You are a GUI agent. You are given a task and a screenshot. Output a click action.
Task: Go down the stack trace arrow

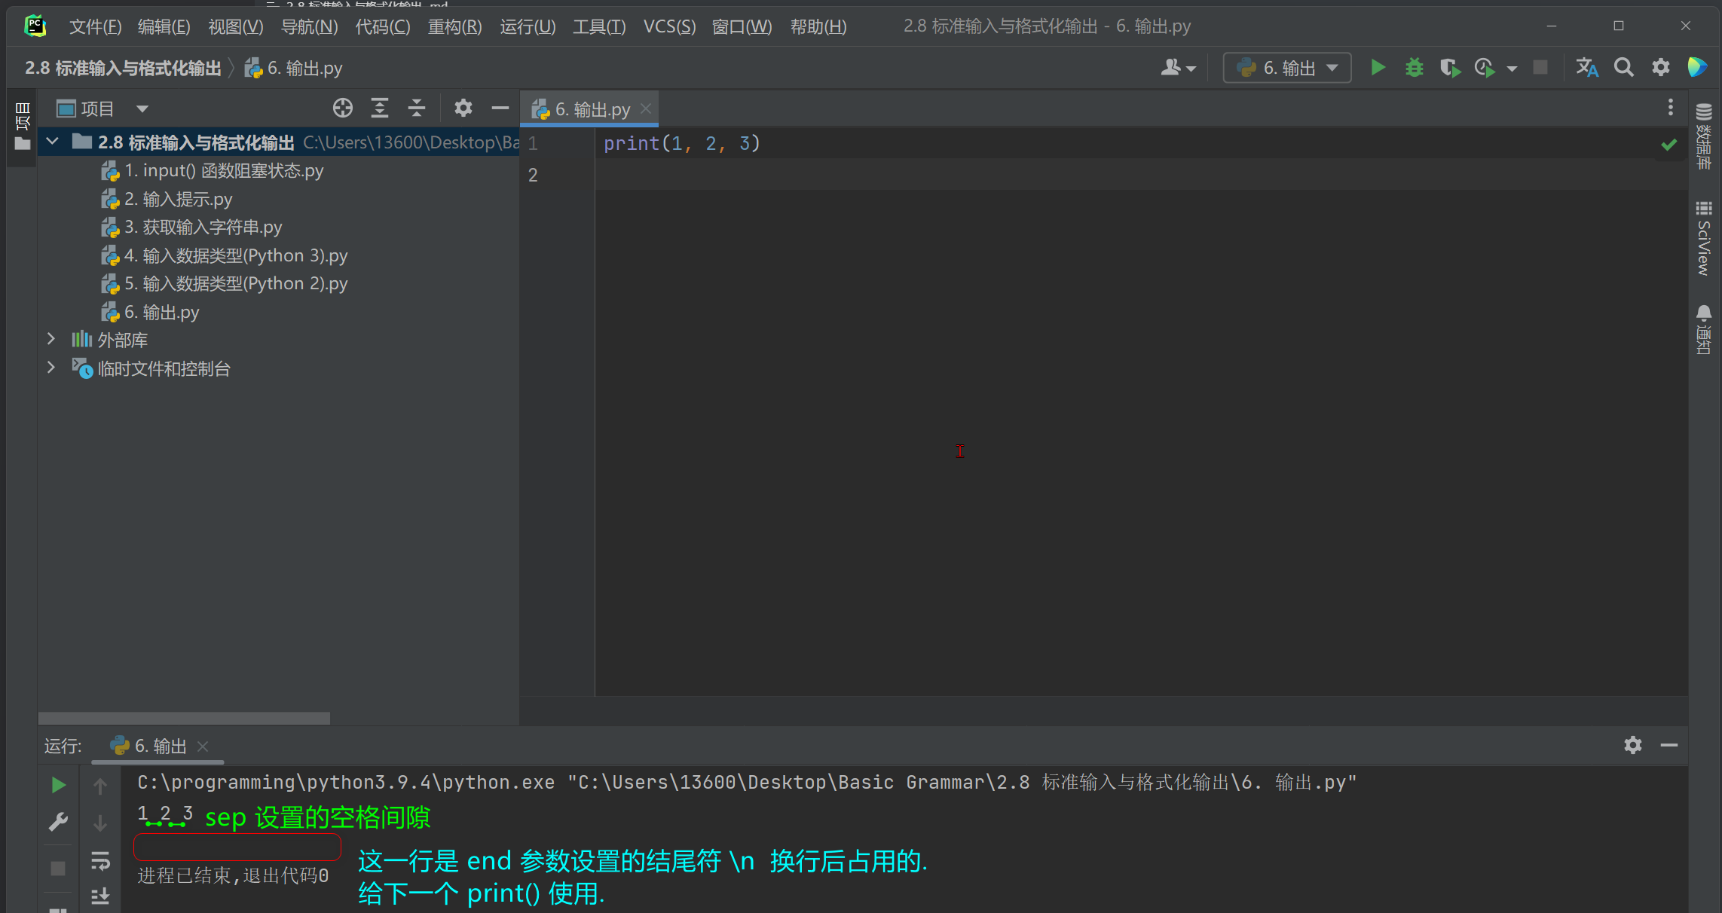point(99,823)
